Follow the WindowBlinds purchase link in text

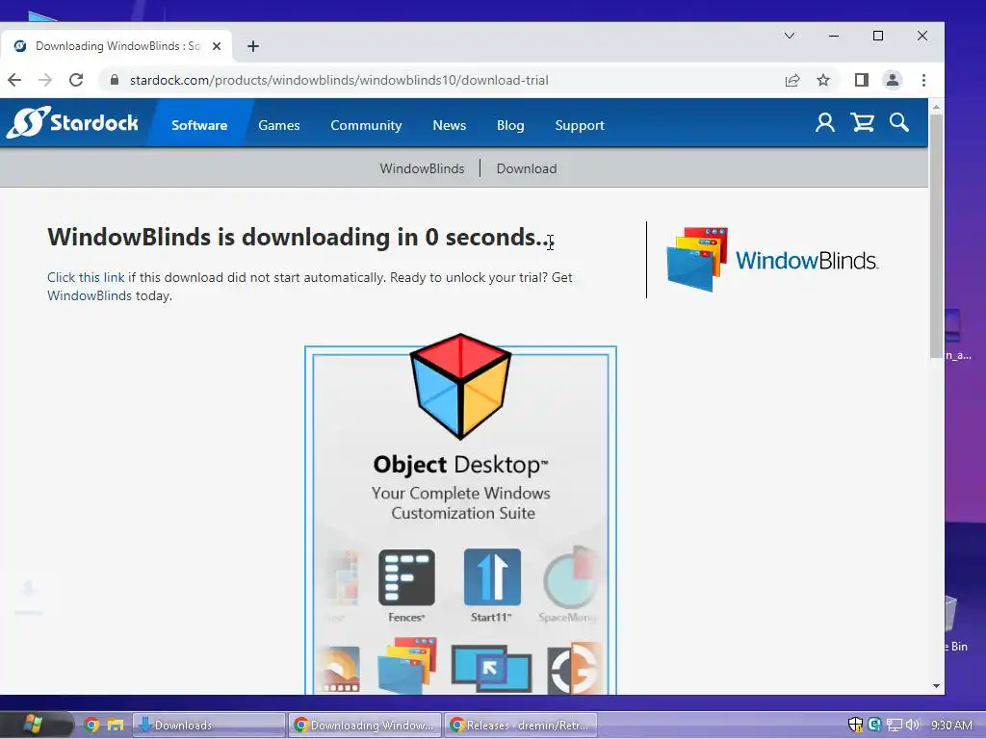pos(90,295)
